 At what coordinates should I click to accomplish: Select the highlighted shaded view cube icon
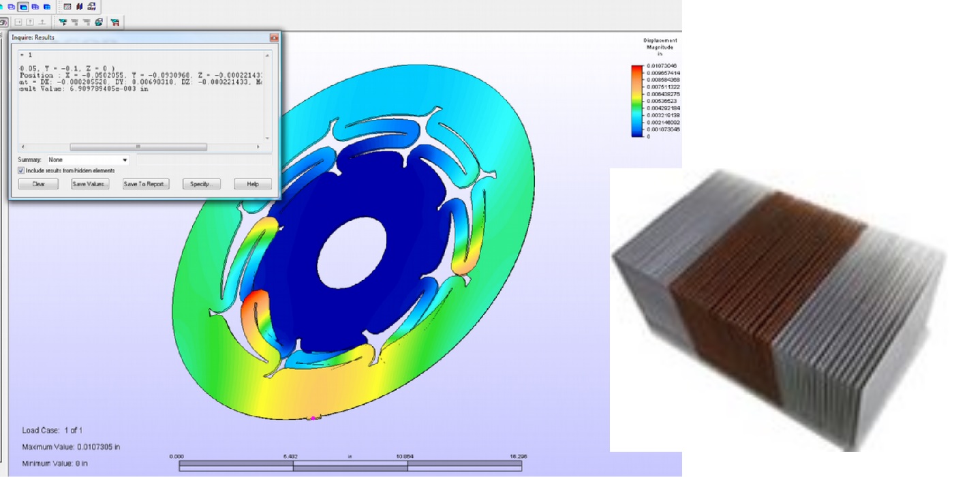pyautogui.click(x=23, y=7)
